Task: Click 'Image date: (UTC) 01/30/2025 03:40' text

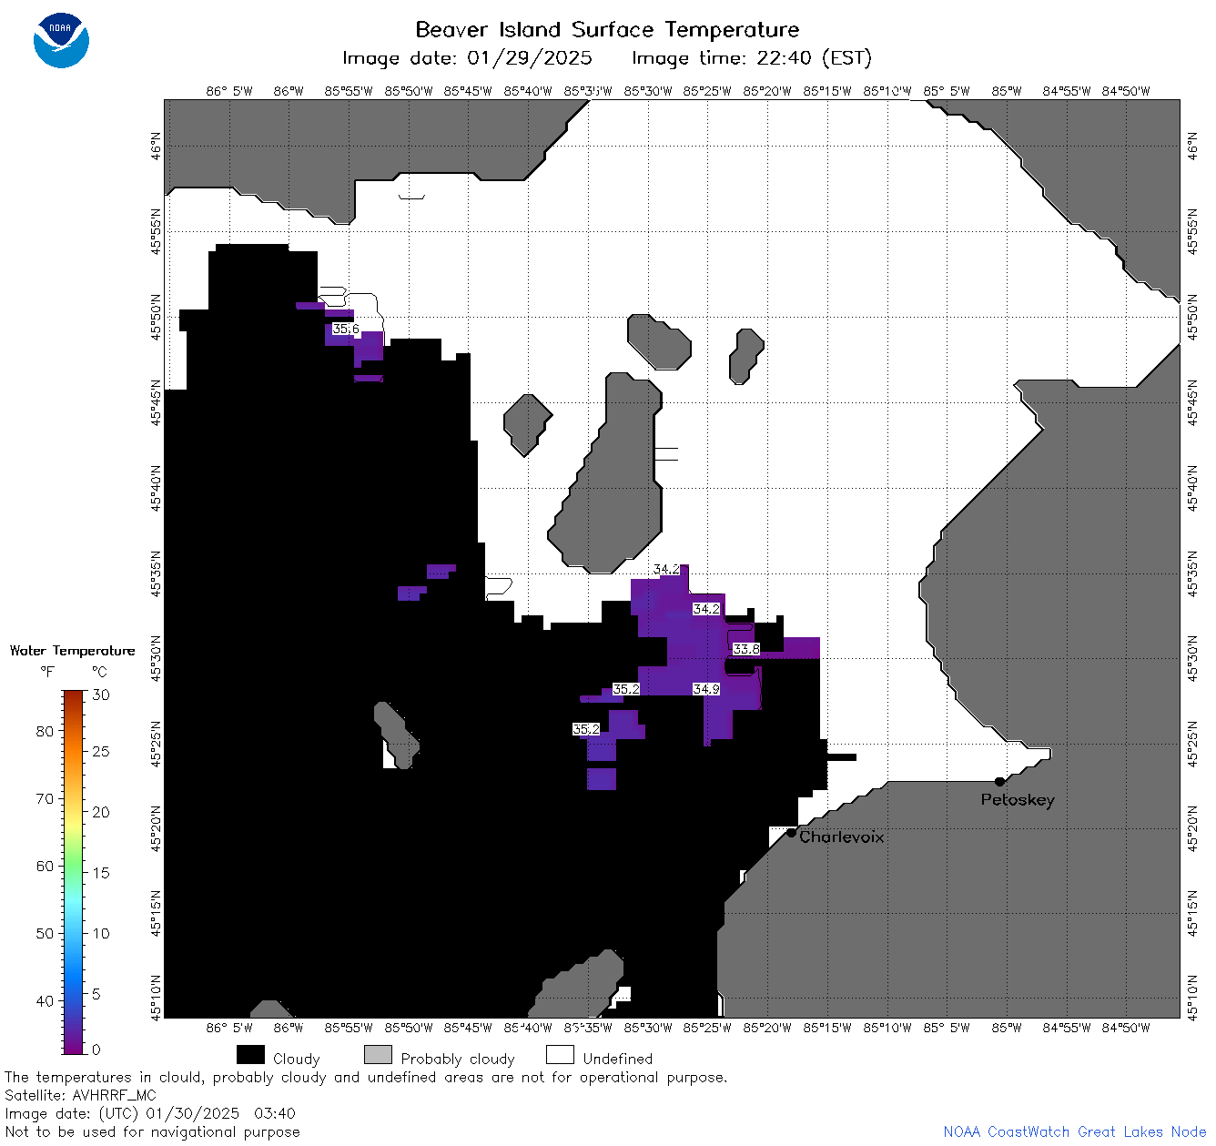Action: click(x=150, y=1113)
